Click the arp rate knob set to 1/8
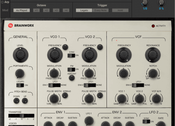The image size is (175, 126). [145, 2]
